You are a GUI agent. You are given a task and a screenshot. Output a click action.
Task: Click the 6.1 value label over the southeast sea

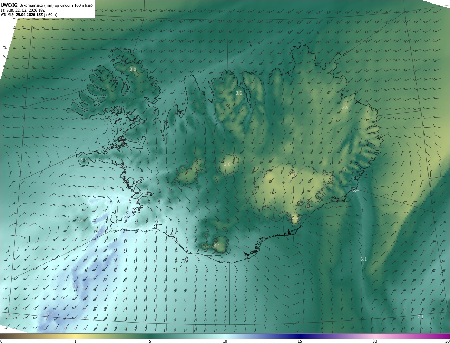364,259
